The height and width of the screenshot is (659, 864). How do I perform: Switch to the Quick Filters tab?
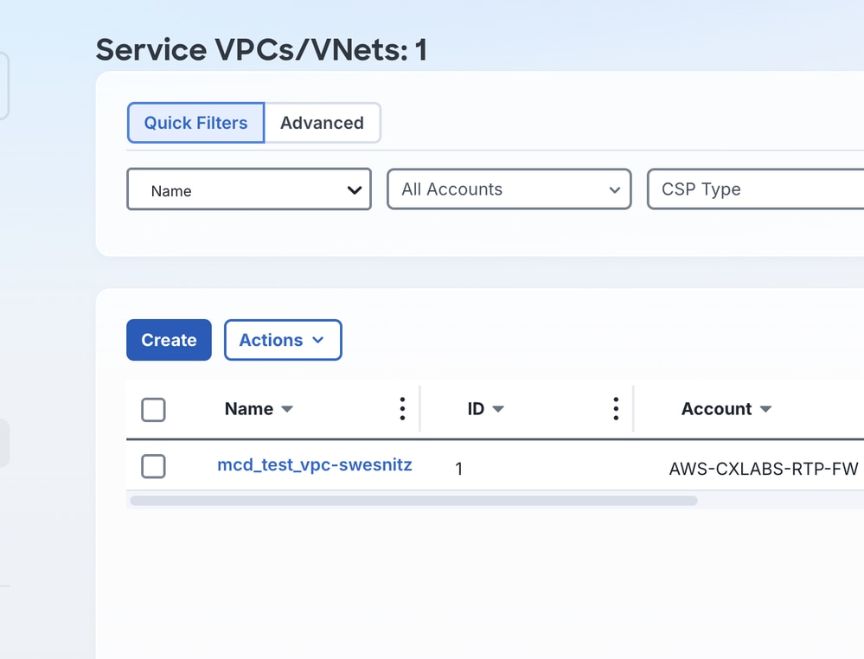195,122
